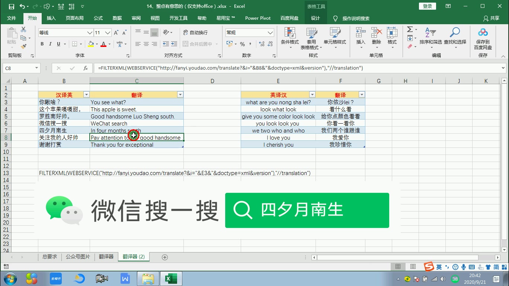Toggle 自动换行 wrap text
Screen dimensions: 509x286
tap(195, 32)
